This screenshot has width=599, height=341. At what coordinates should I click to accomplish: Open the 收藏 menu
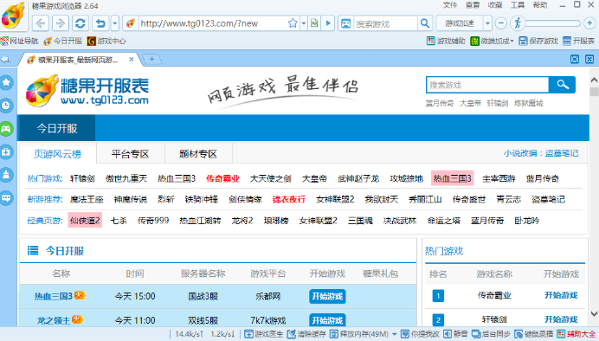tap(495, 5)
